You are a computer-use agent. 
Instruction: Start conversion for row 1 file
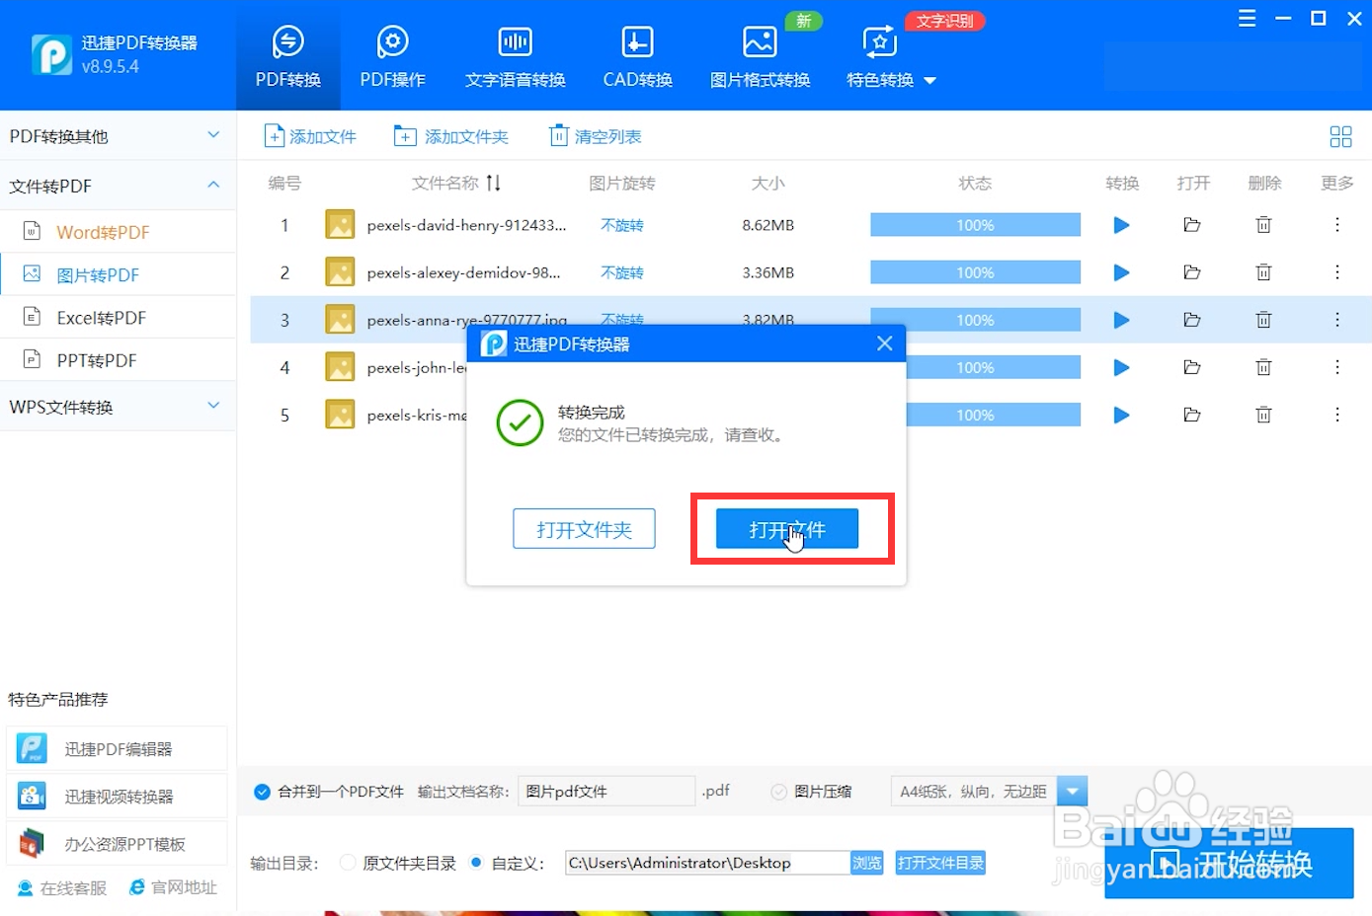1121,225
